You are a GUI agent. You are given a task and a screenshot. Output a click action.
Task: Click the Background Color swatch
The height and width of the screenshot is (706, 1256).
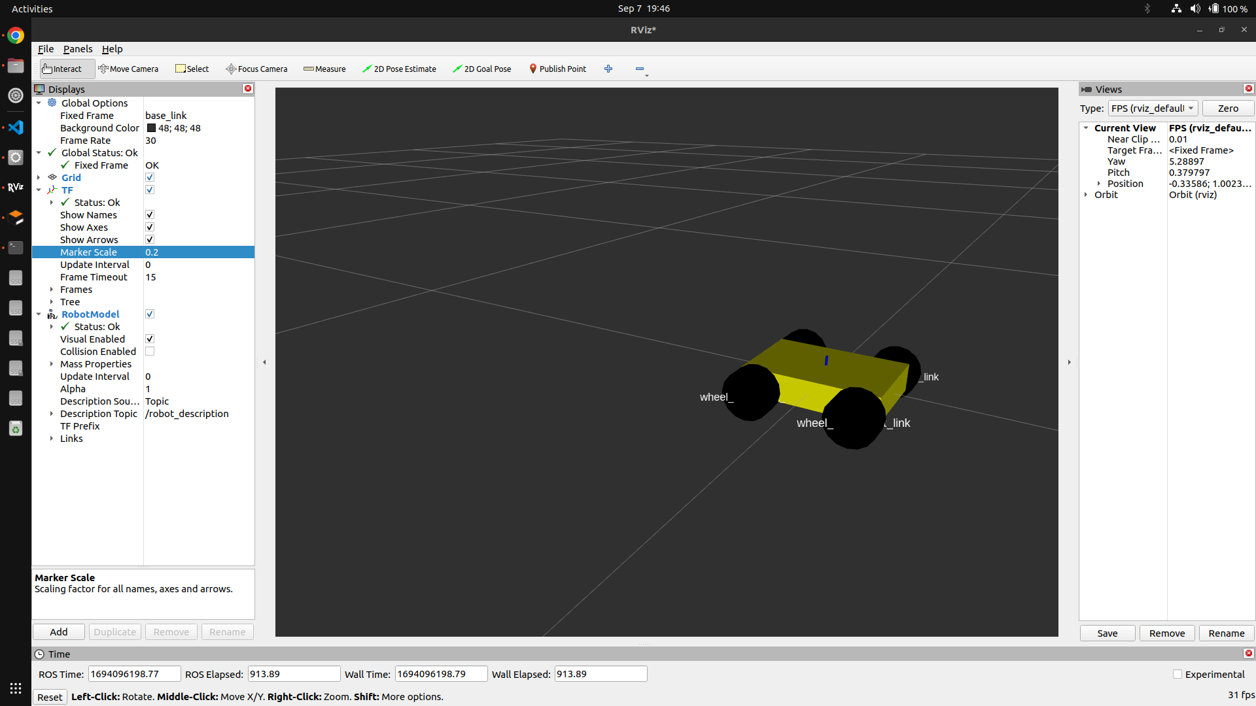coord(151,128)
